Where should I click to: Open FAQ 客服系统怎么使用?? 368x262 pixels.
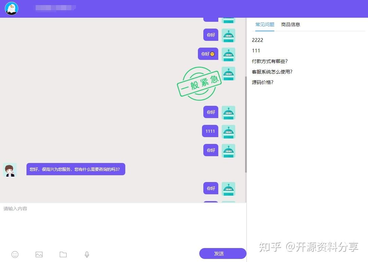(272, 72)
